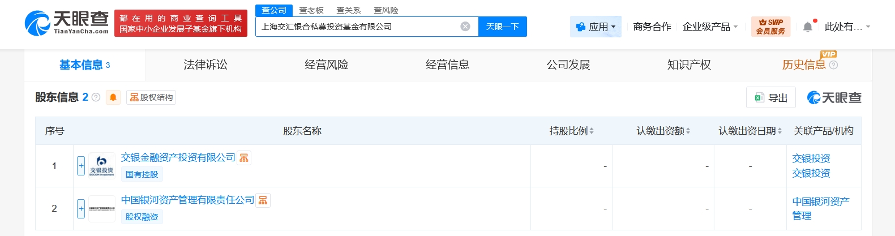Click the equity structure icon beside 中国银河资产管理有限责任公司
This screenshot has height=236, width=895.
point(263,200)
